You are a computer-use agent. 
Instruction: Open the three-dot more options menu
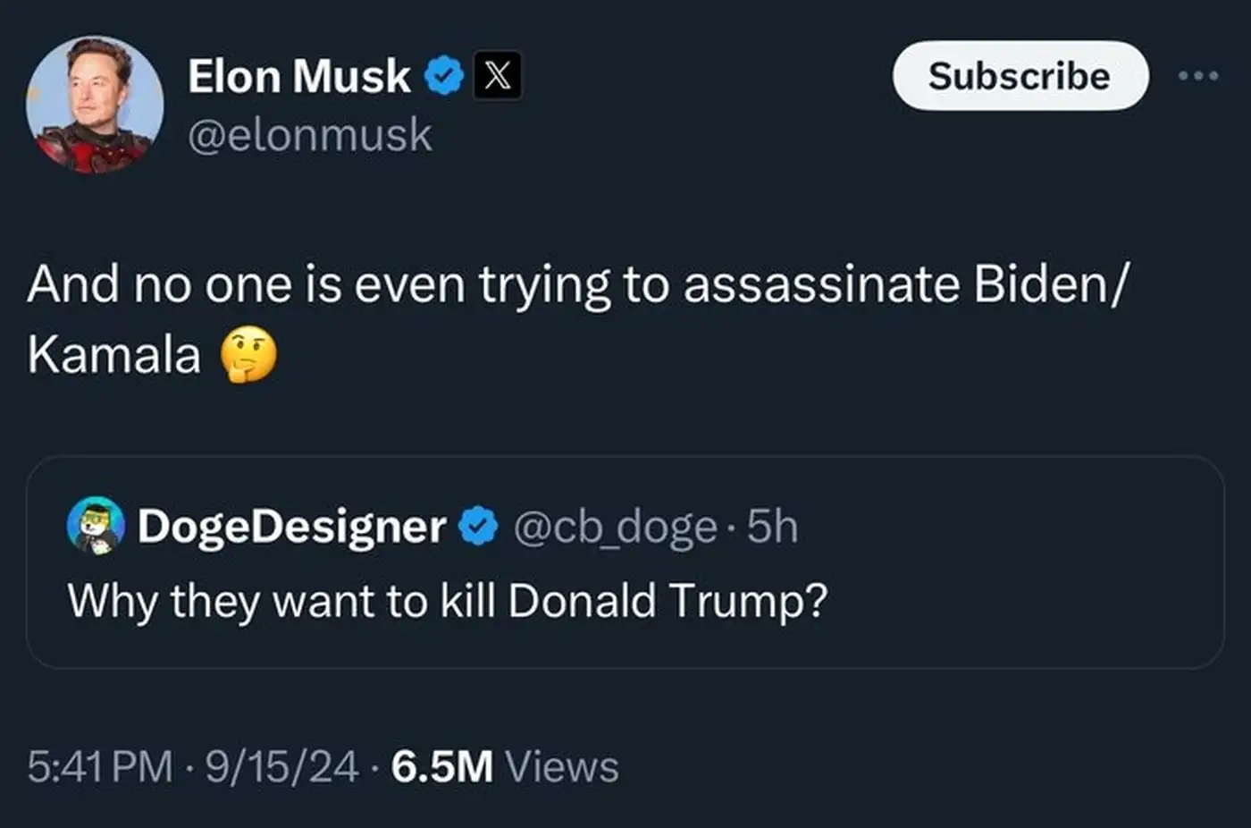pos(1197,76)
